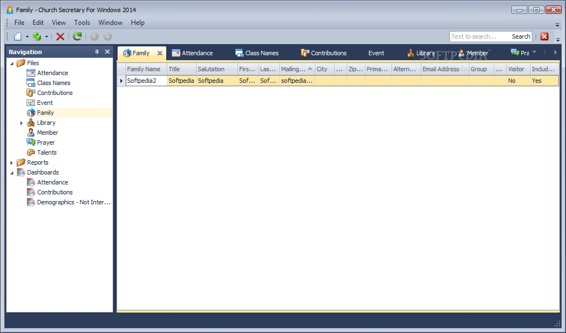Click the red clear search icon

click(x=544, y=36)
